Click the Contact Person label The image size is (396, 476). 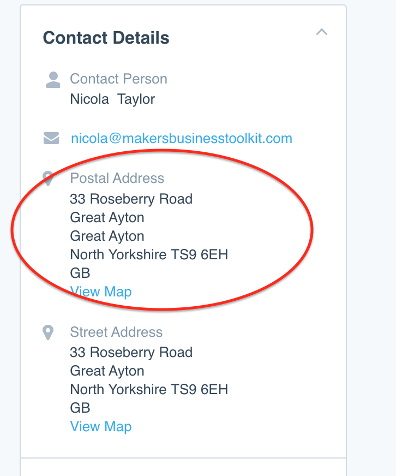pos(118,79)
